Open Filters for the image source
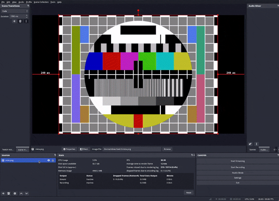The height and width of the screenshot is (201, 279). click(x=84, y=149)
